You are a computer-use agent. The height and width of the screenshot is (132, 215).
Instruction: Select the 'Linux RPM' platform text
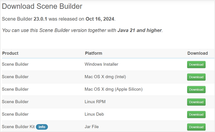(95, 102)
